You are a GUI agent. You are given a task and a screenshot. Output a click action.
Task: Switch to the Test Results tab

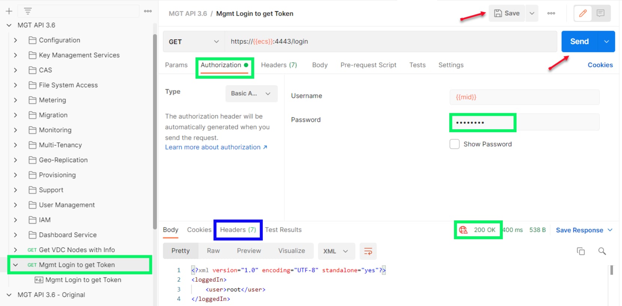tap(283, 230)
